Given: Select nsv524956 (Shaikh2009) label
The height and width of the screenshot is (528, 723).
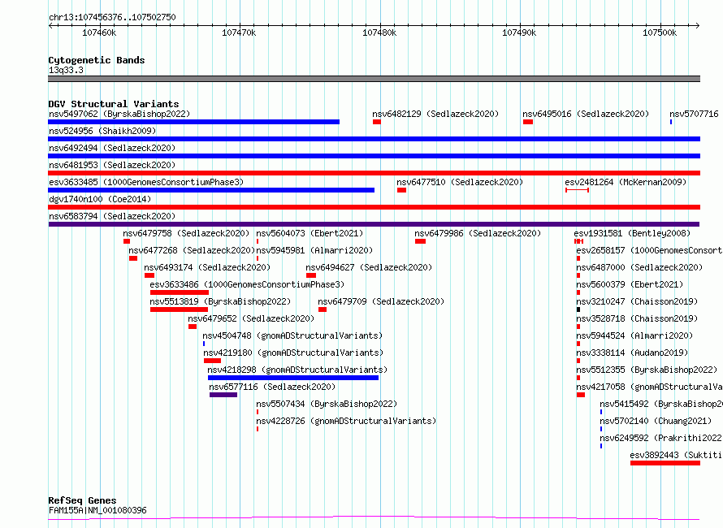Looking at the screenshot, I should point(102,131).
